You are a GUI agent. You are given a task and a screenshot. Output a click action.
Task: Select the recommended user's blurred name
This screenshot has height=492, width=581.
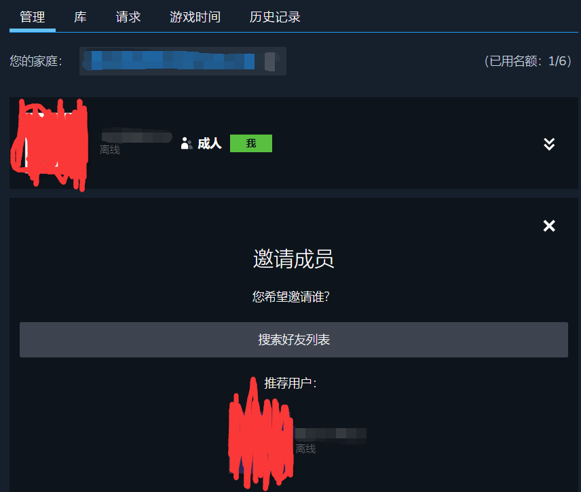point(331,435)
